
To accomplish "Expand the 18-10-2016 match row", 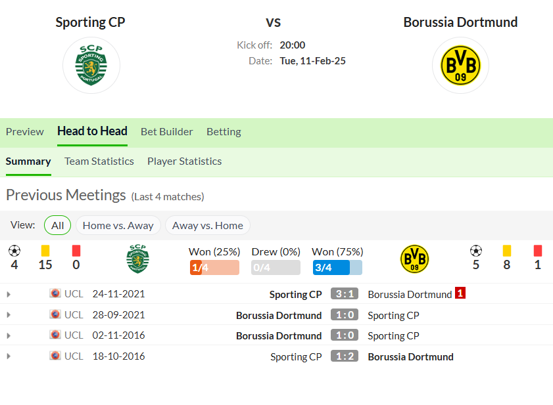I will [9, 356].
